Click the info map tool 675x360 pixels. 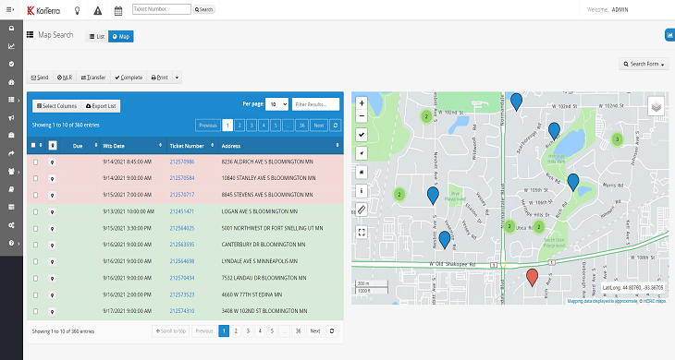click(x=362, y=191)
